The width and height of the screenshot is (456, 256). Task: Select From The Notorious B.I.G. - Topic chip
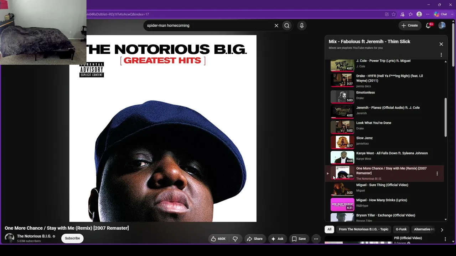[364, 229]
